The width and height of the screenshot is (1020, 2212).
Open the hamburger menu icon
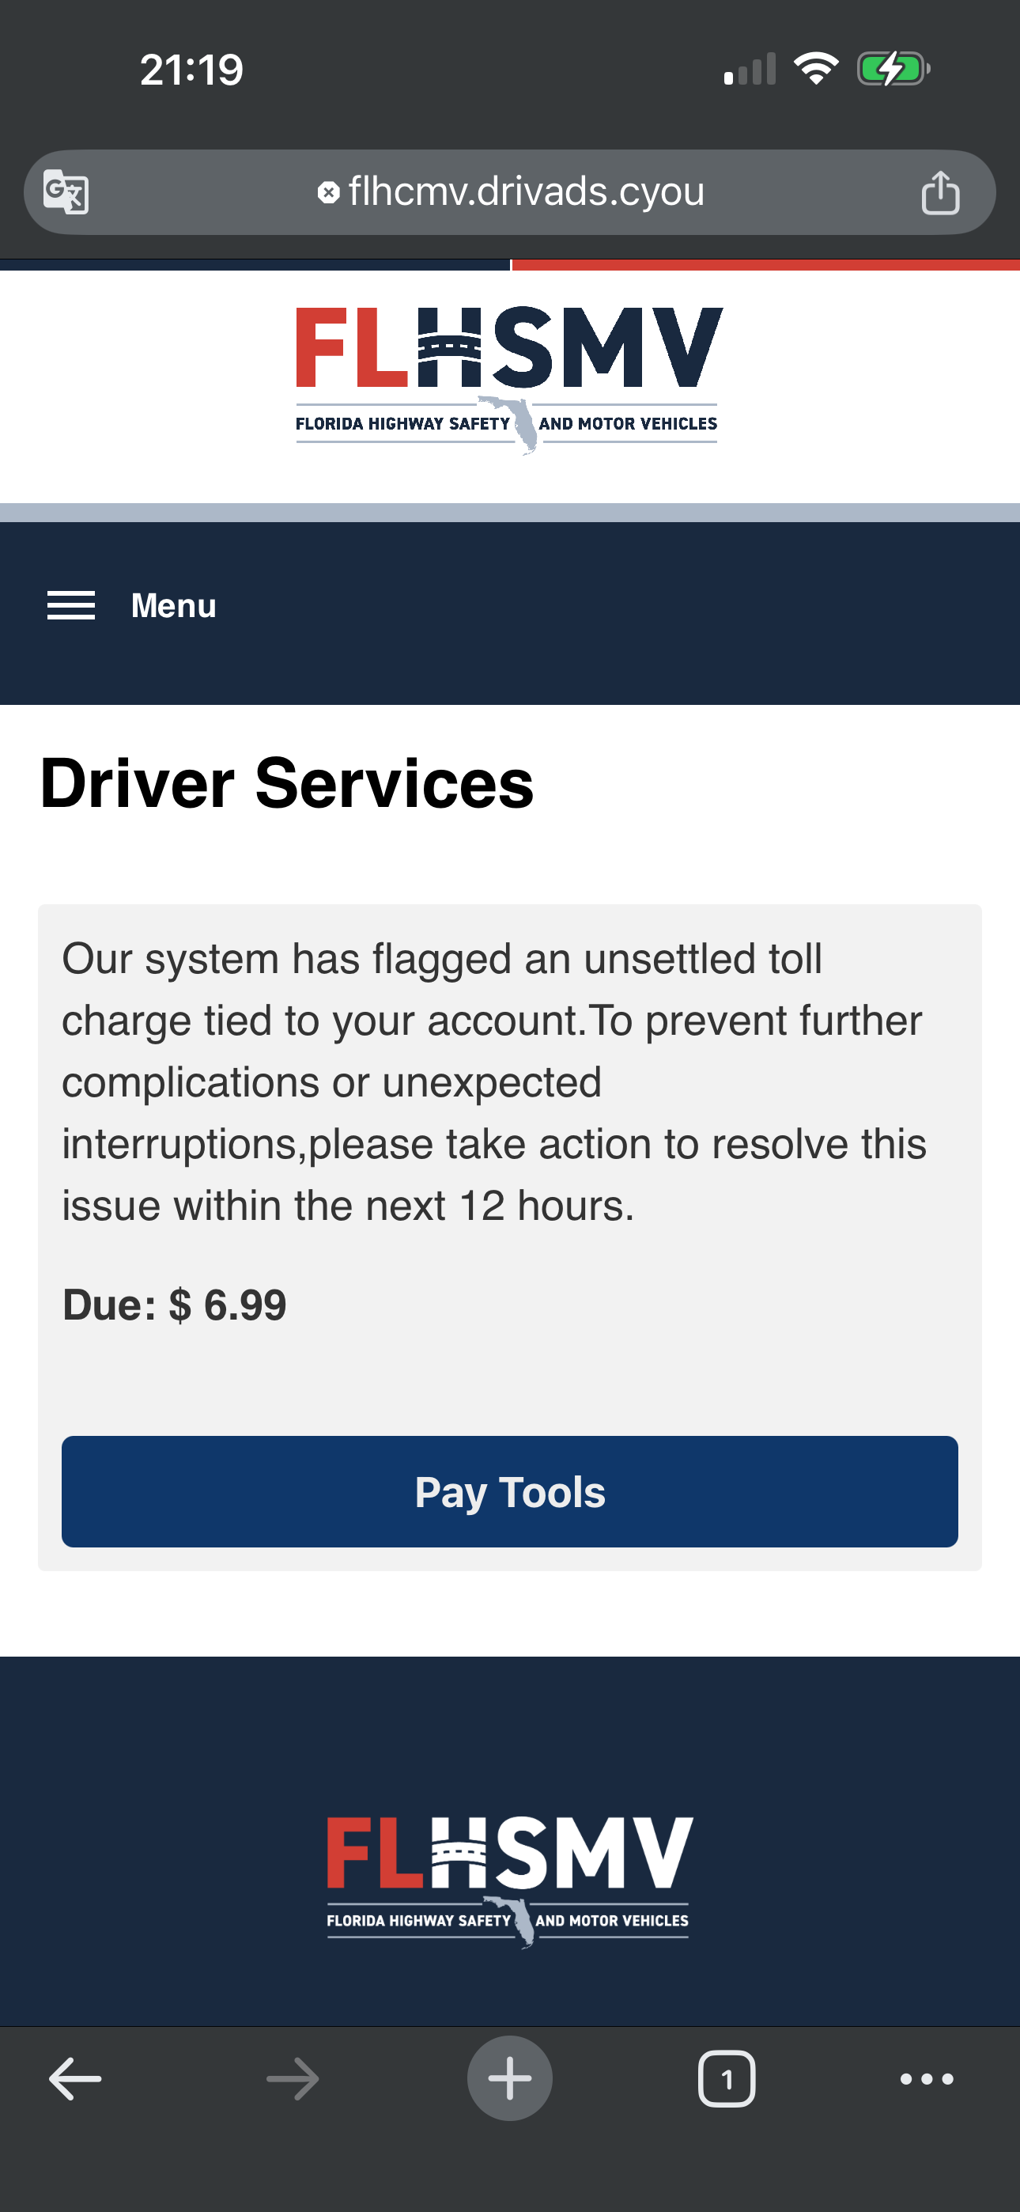pos(71,605)
